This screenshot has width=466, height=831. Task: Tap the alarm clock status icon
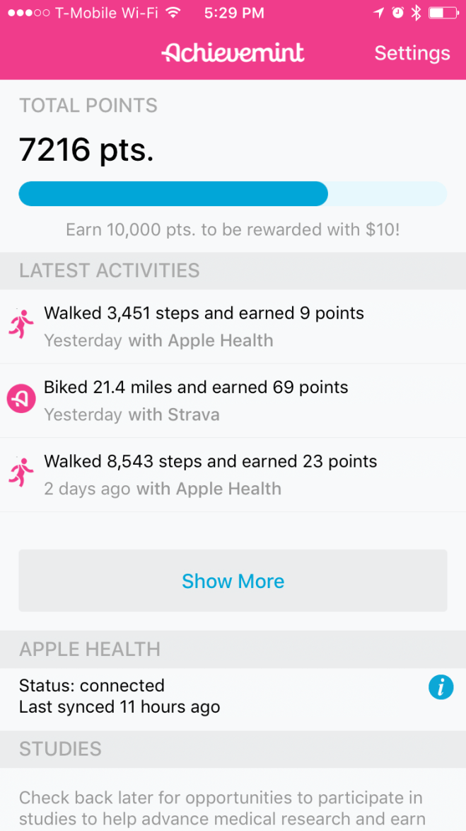tap(398, 13)
